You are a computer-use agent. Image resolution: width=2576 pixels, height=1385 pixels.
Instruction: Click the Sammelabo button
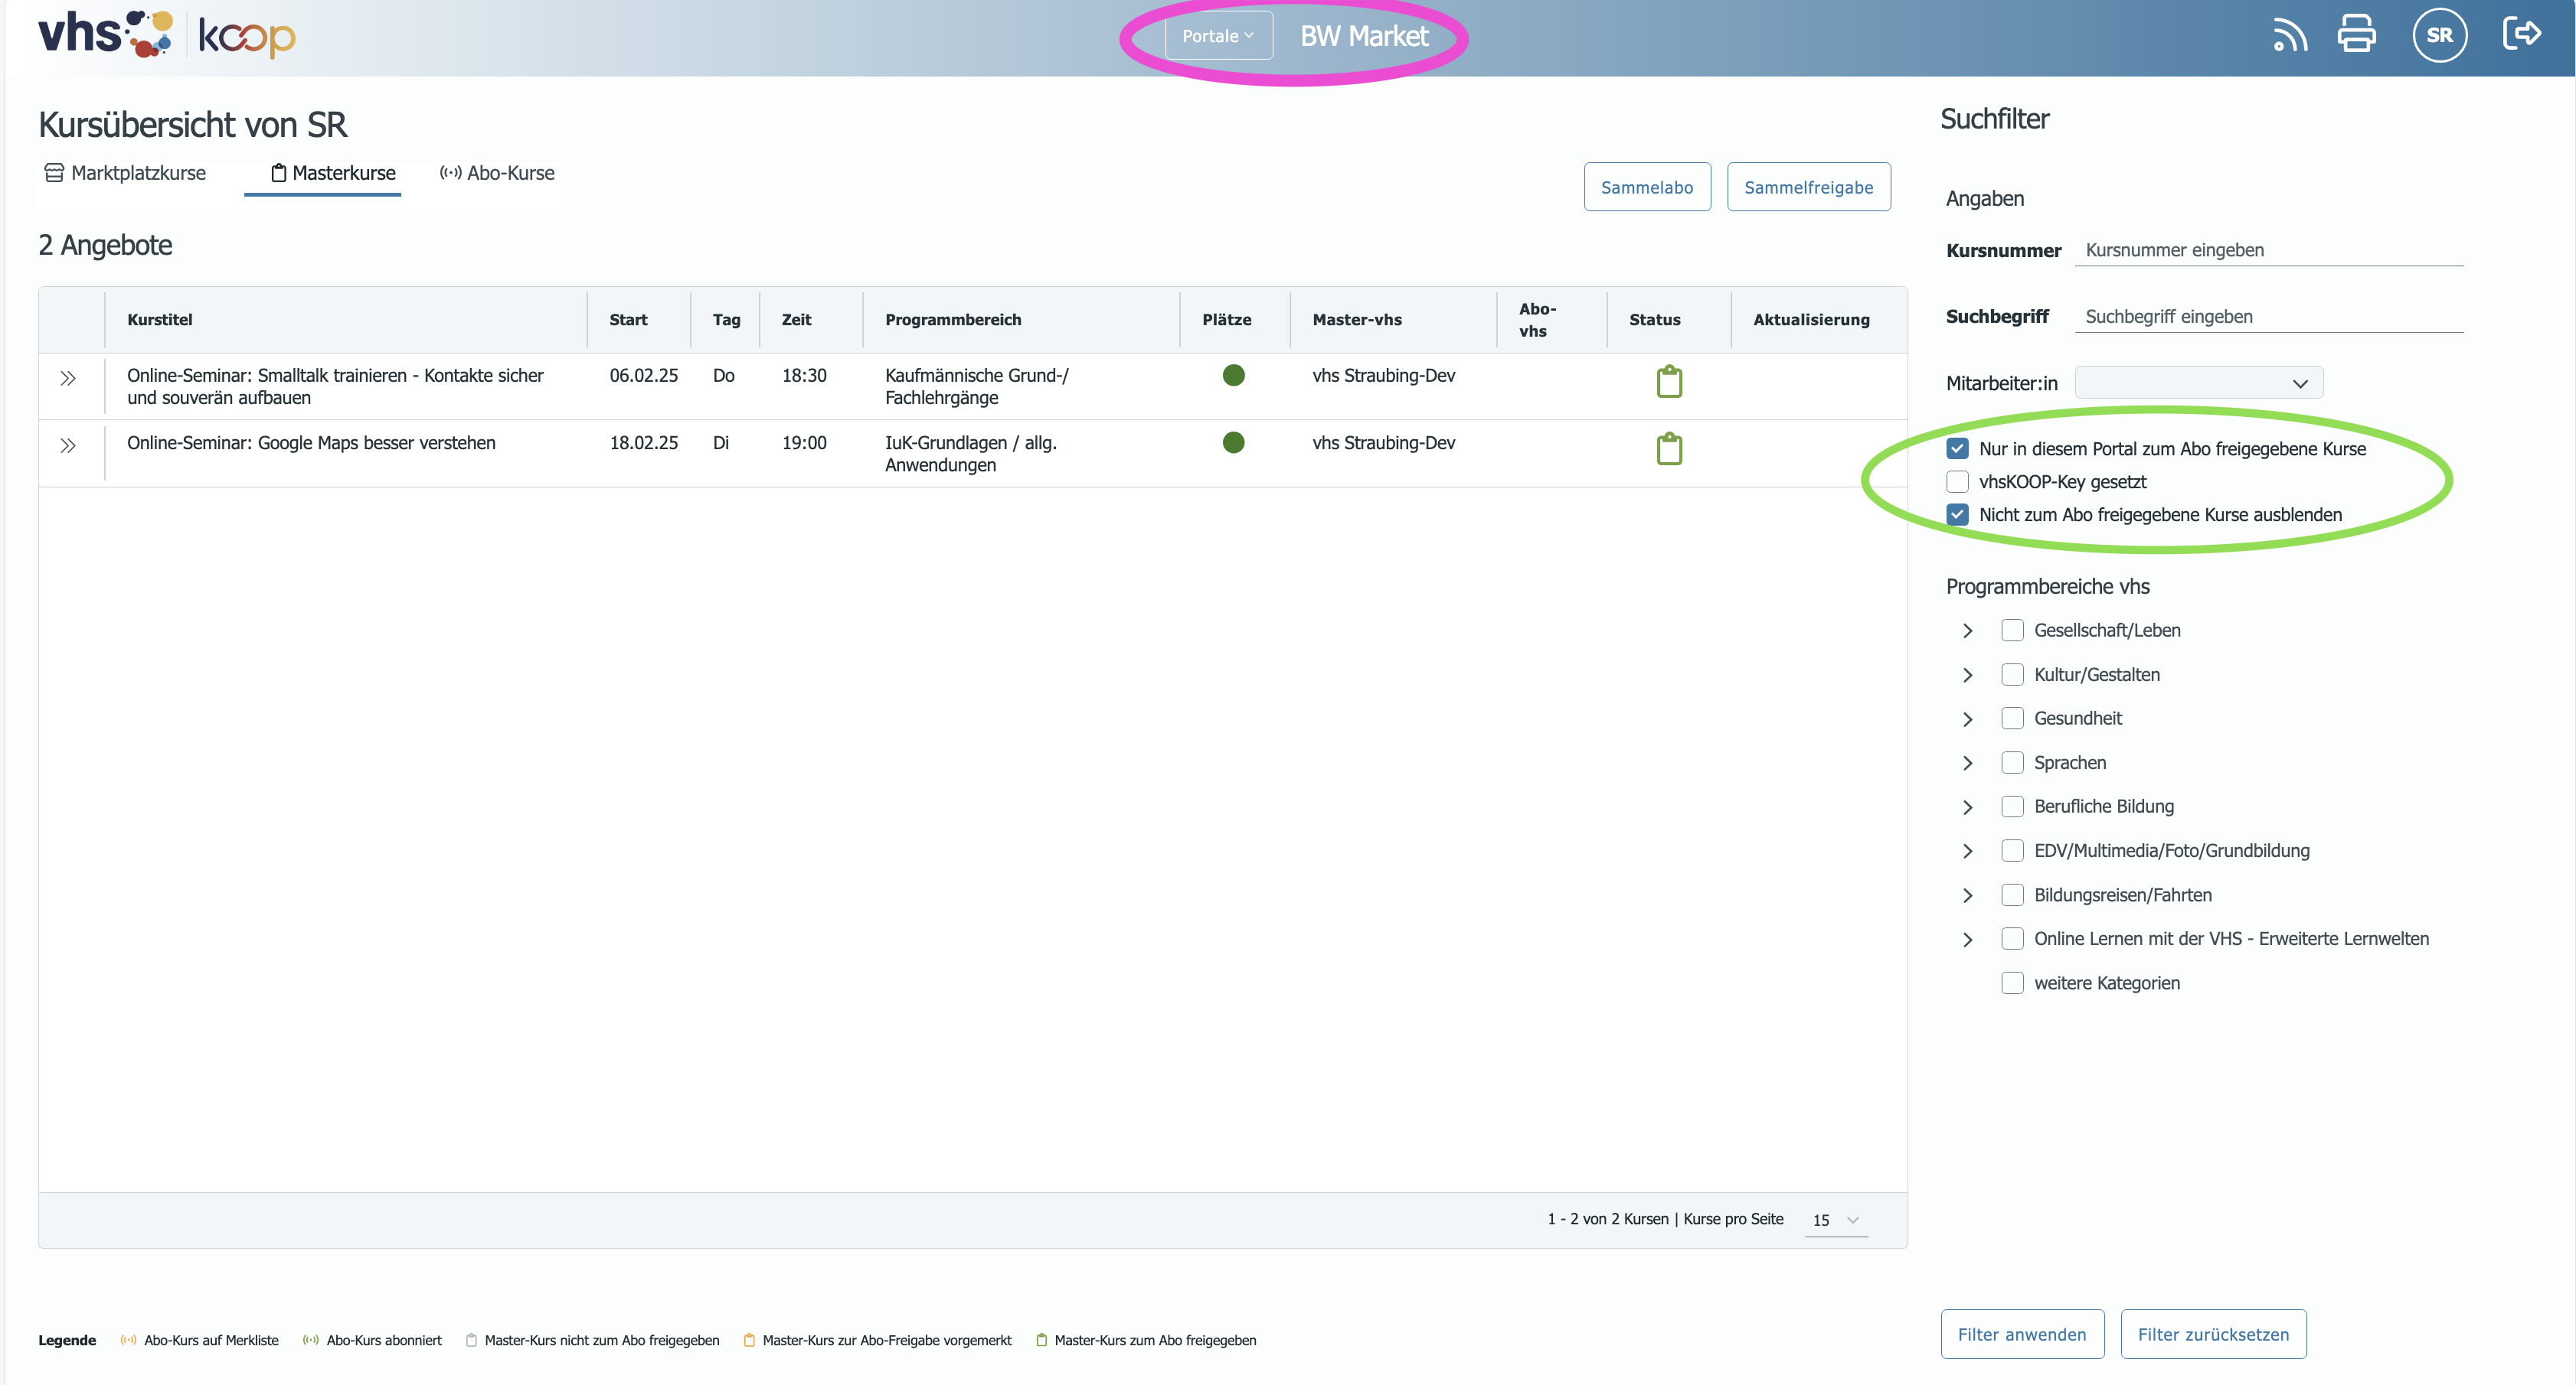[1647, 187]
